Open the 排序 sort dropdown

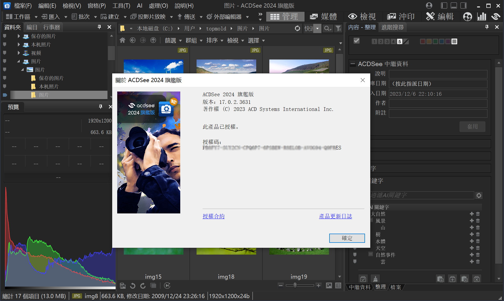[215, 40]
